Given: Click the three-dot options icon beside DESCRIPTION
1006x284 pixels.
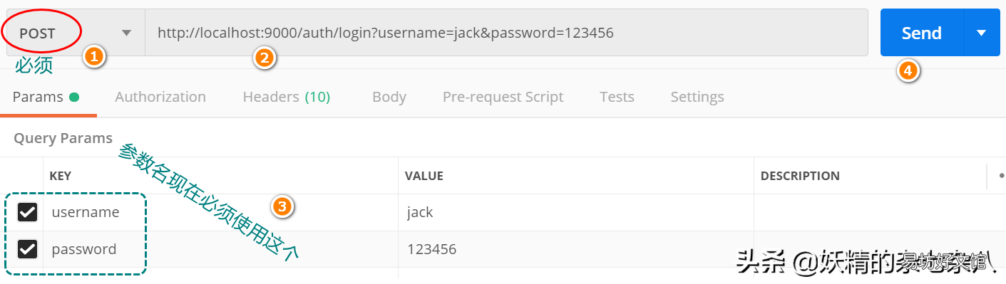Looking at the screenshot, I should coord(1001,175).
